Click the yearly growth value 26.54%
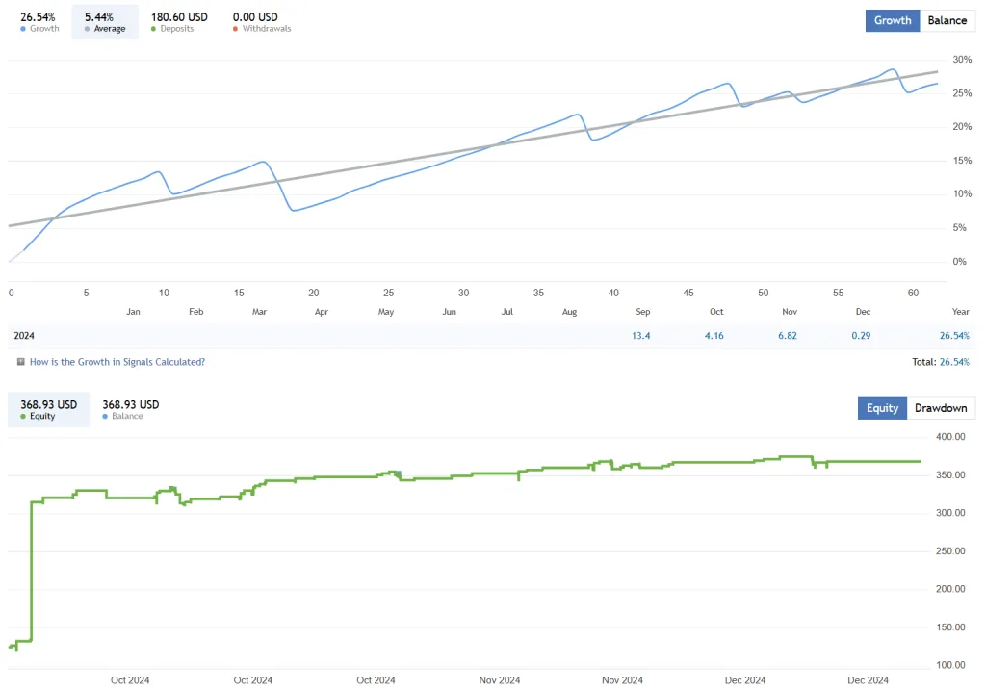This screenshot has height=690, width=986. click(954, 335)
